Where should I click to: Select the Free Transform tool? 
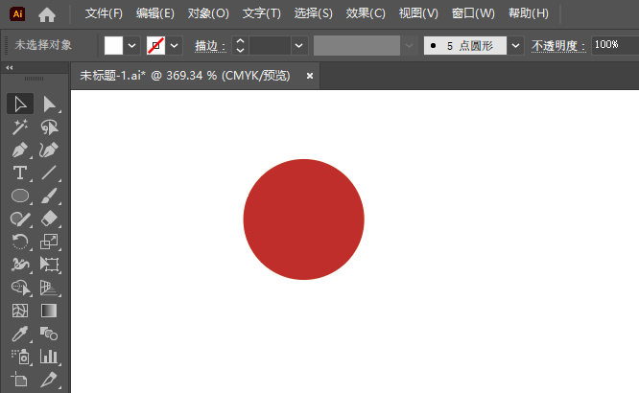tap(50, 265)
